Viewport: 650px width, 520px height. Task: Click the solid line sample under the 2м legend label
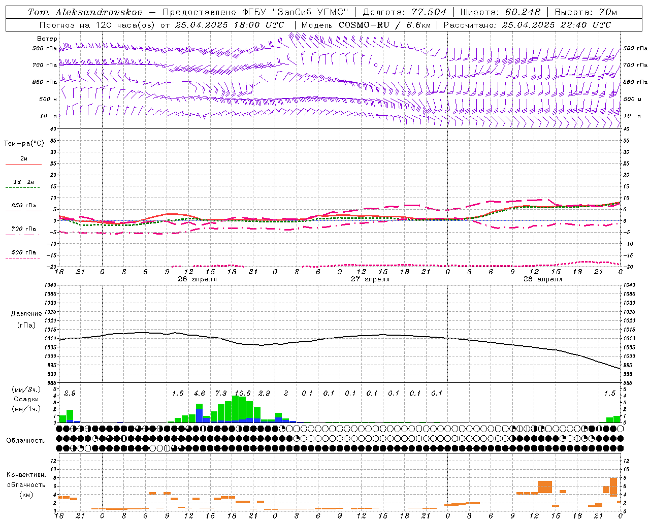coord(23,164)
